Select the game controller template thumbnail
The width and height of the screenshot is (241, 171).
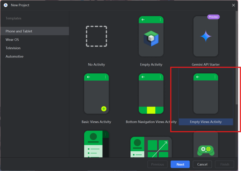(206, 144)
